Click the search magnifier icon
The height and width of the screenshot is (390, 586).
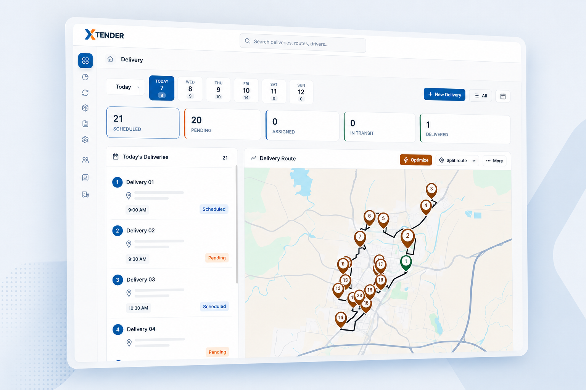pyautogui.click(x=248, y=41)
